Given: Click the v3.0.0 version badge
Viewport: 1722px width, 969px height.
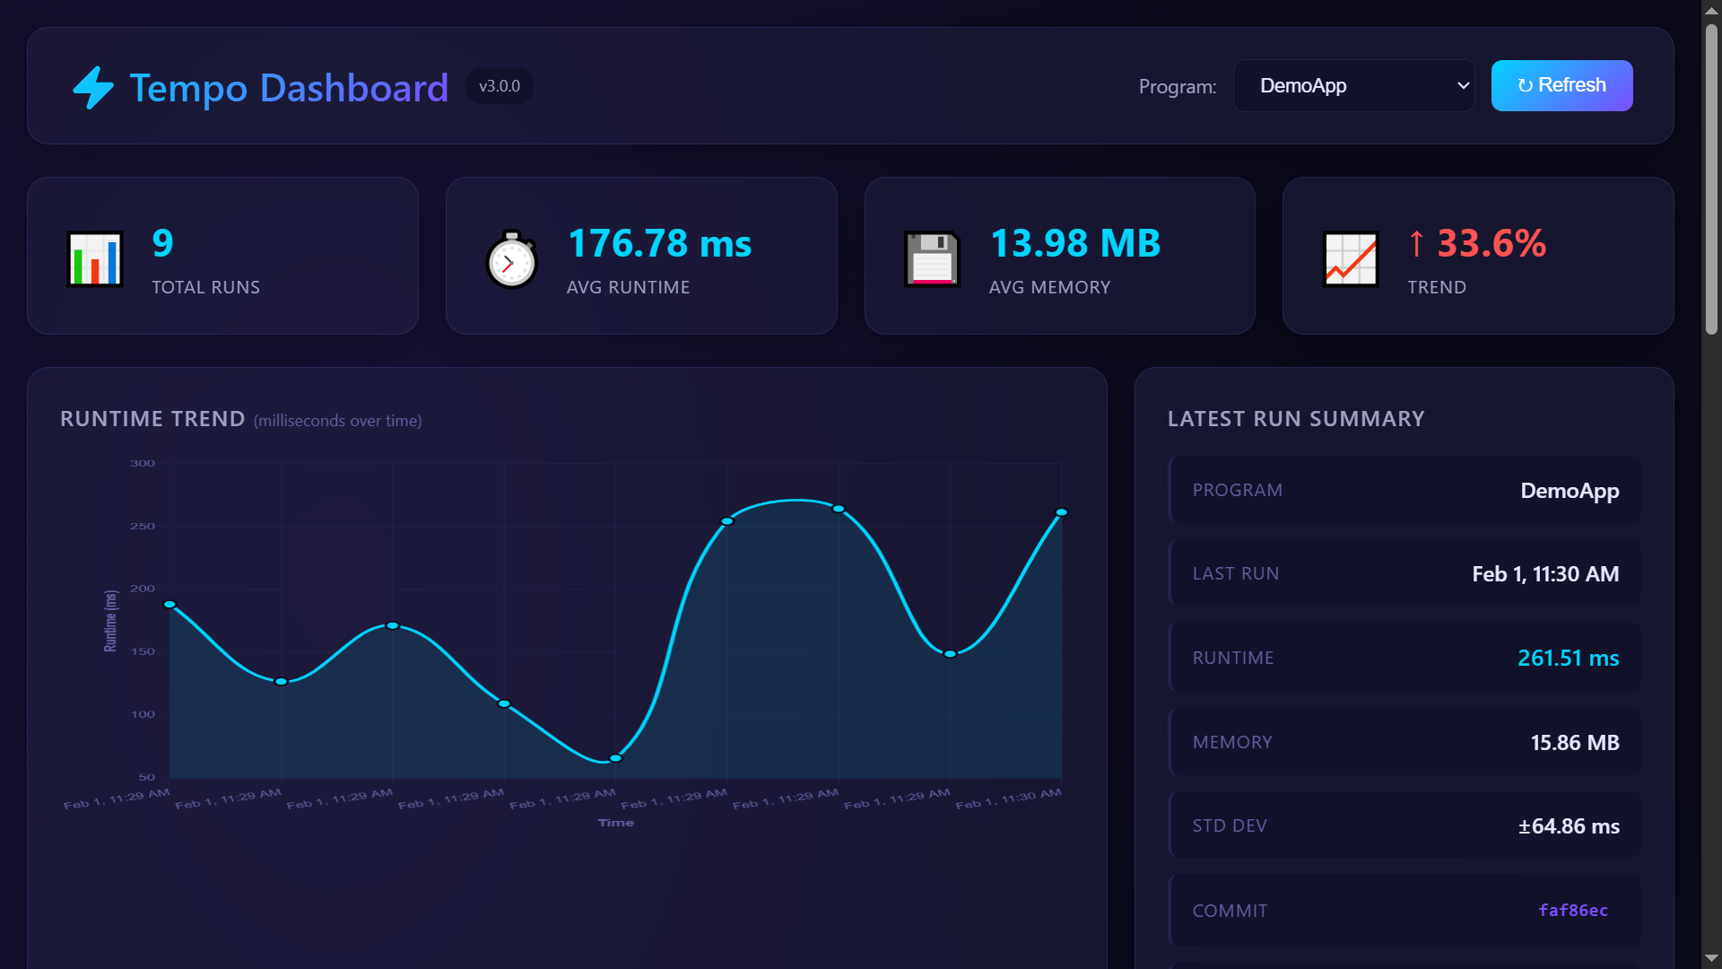Looking at the screenshot, I should pyautogui.click(x=500, y=86).
